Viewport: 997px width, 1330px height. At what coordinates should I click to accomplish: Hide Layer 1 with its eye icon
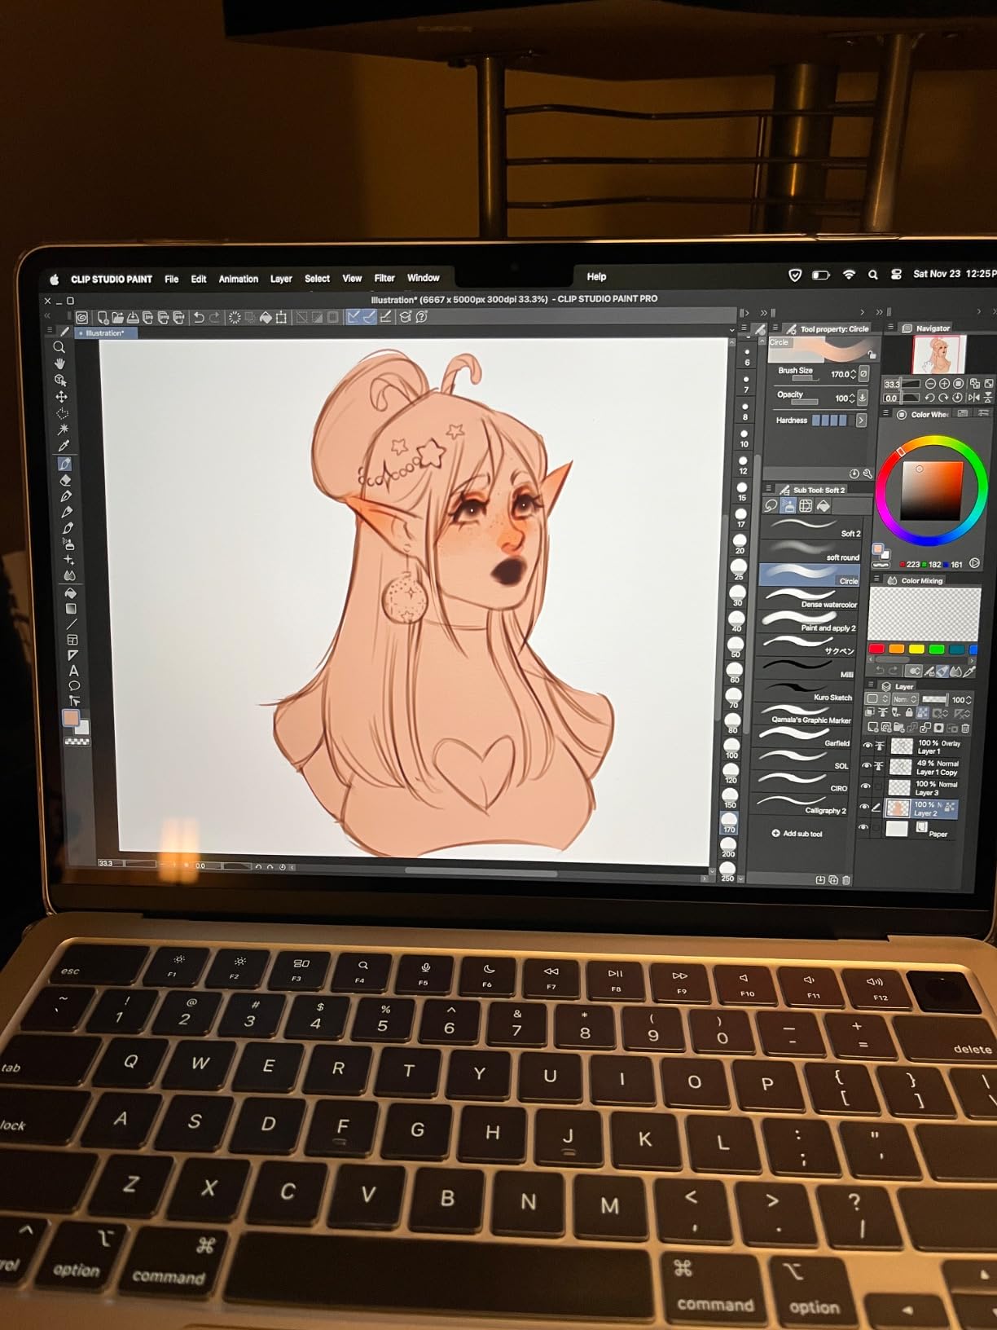(x=867, y=746)
